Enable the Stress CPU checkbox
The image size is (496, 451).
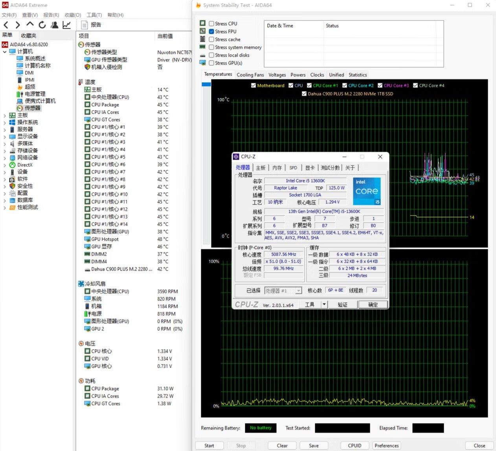point(211,24)
